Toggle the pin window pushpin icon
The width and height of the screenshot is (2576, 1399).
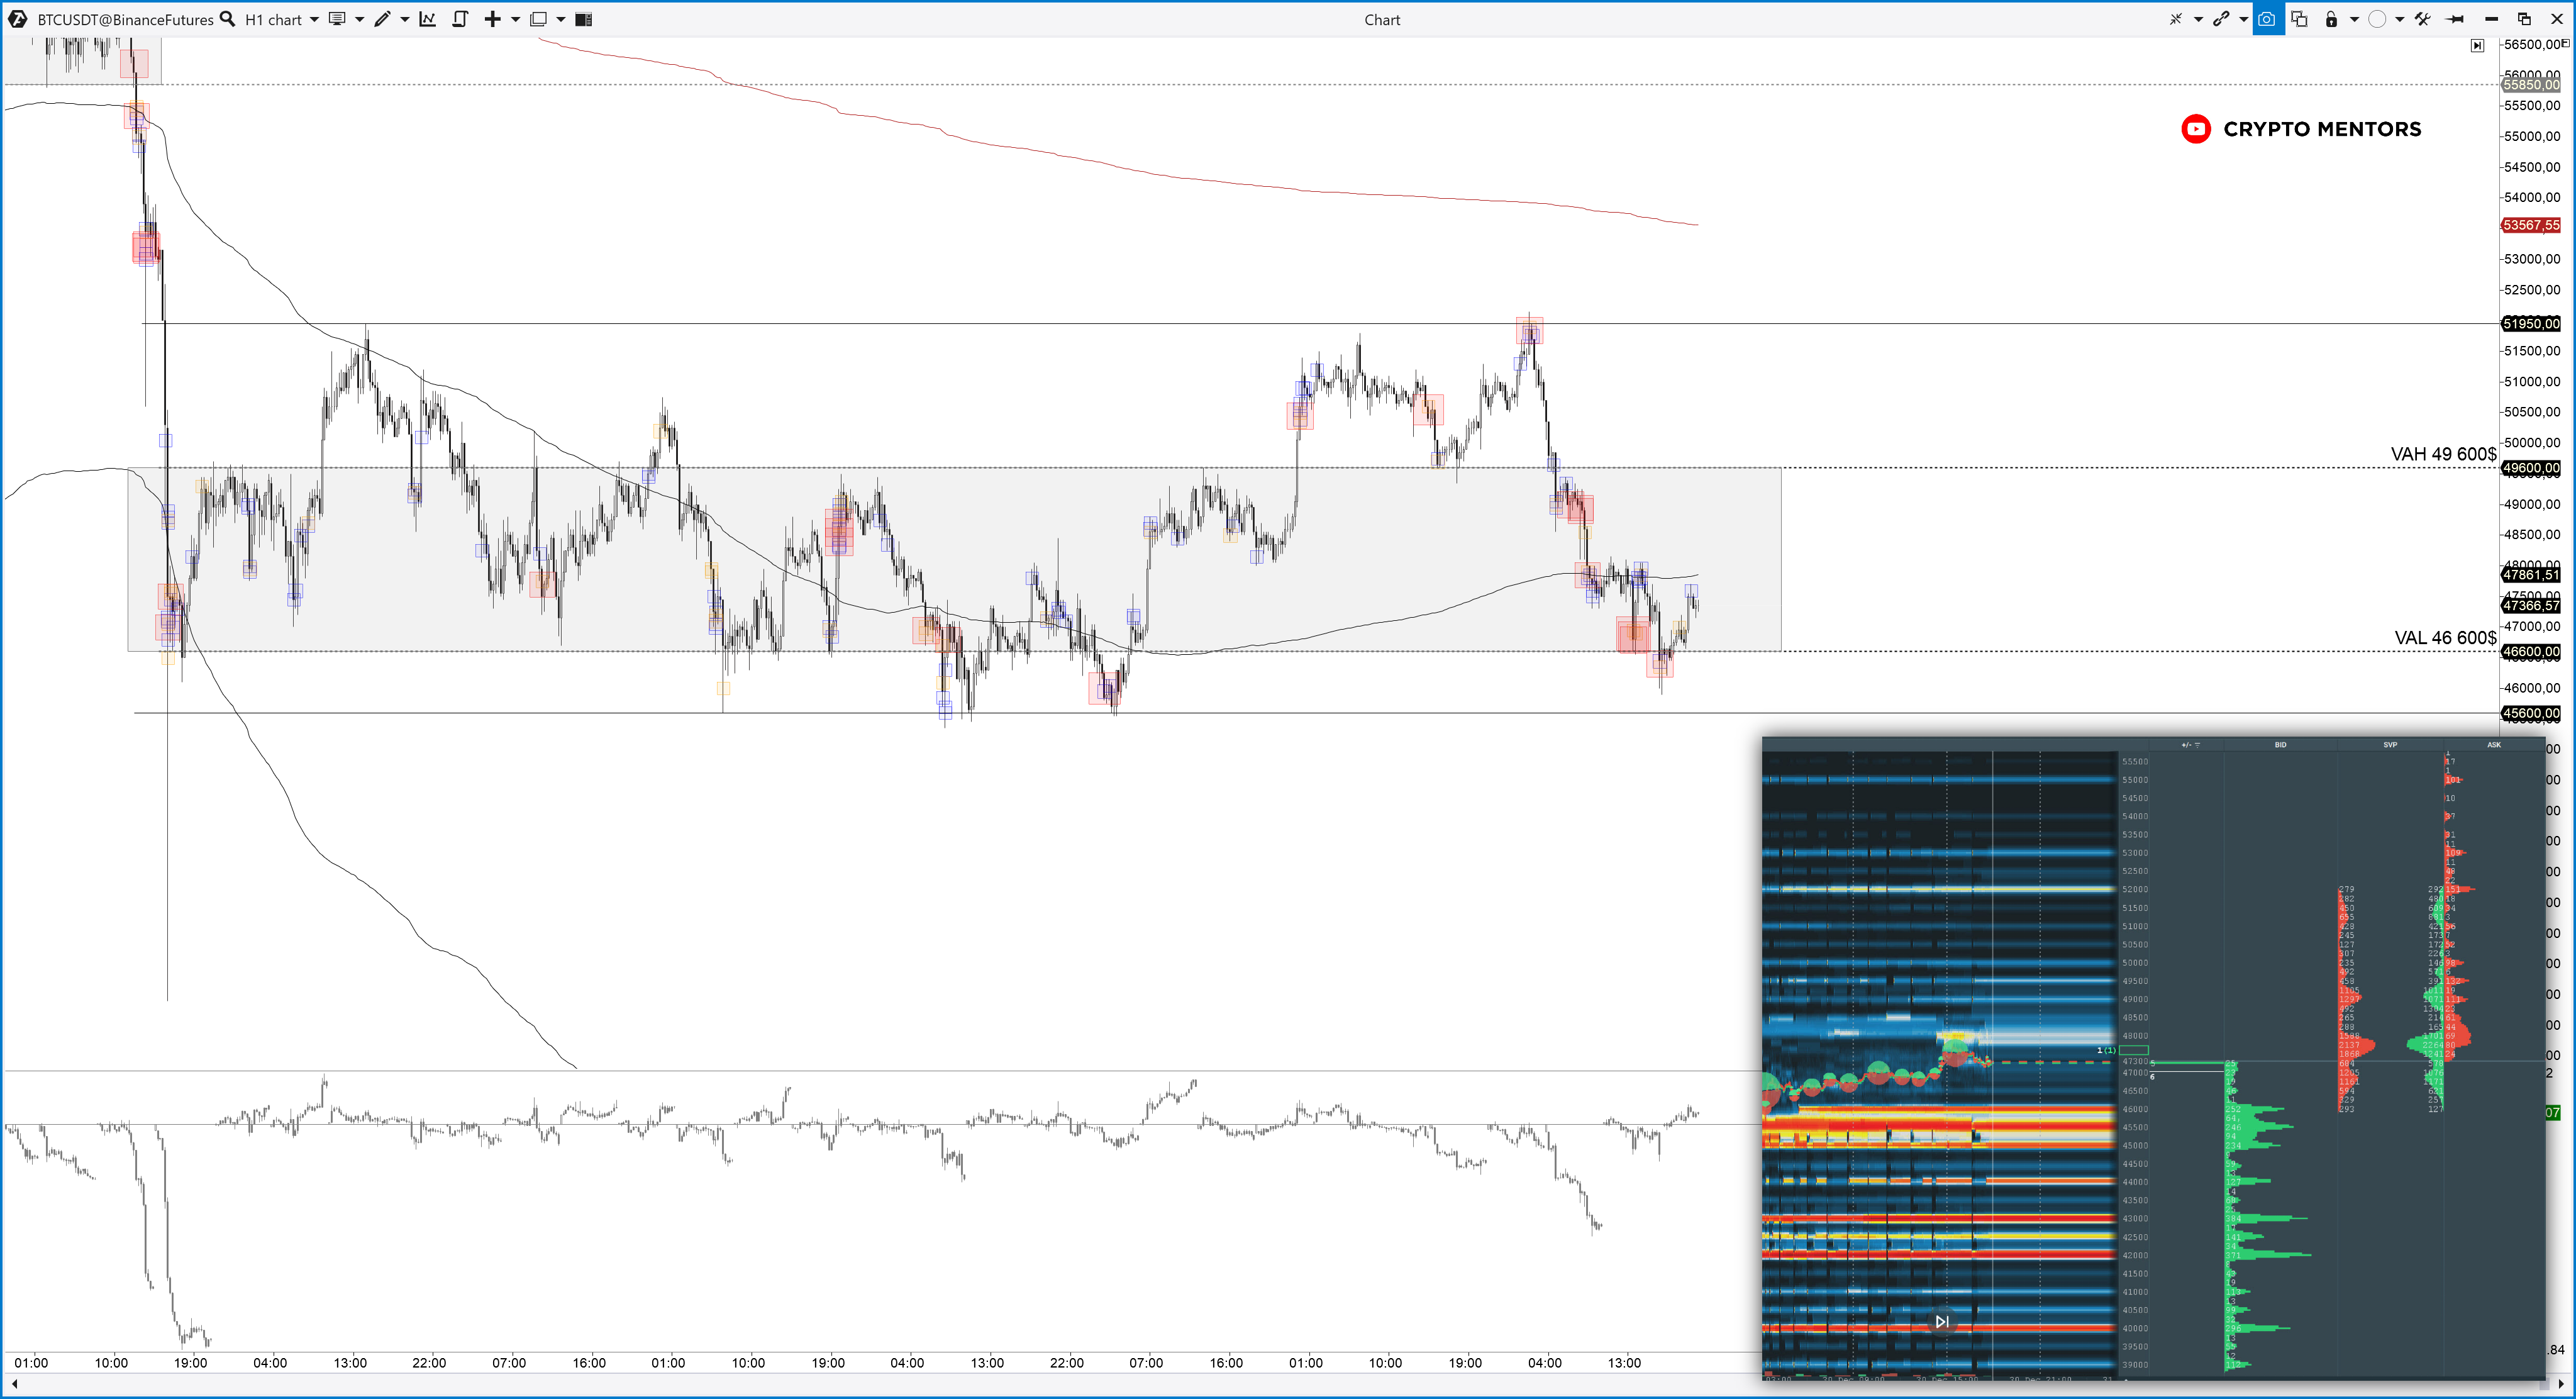pos(2455,19)
